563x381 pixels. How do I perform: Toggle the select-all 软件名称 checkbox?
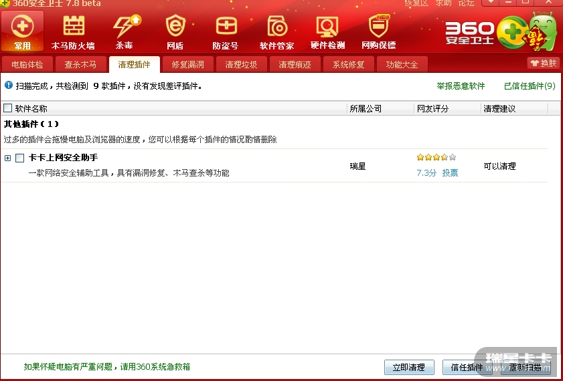[x=7, y=108]
